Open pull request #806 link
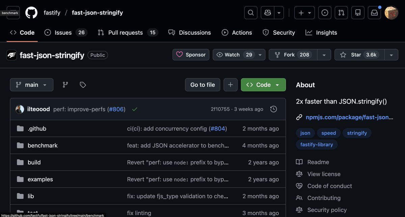Screen dimensions: 405x217 point(116,109)
